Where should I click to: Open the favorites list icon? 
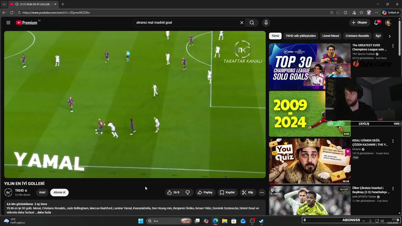(x=361, y=13)
